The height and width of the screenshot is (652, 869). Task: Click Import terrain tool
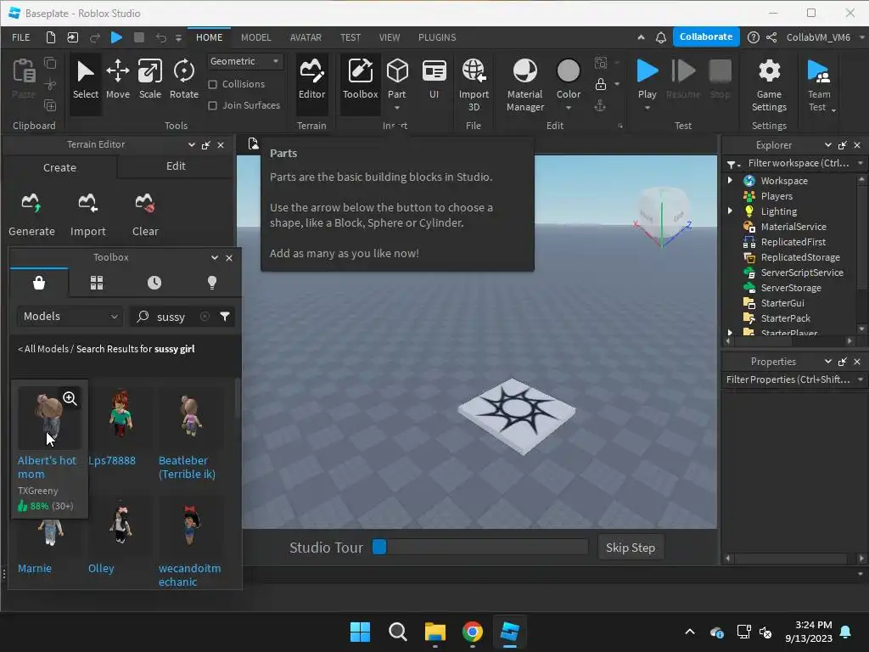click(87, 215)
